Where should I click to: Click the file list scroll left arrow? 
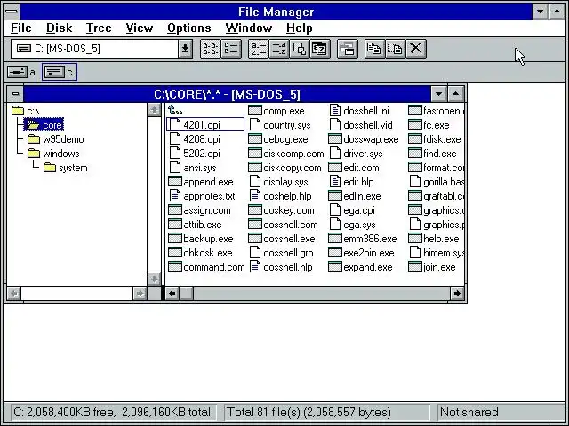pyautogui.click(x=172, y=293)
